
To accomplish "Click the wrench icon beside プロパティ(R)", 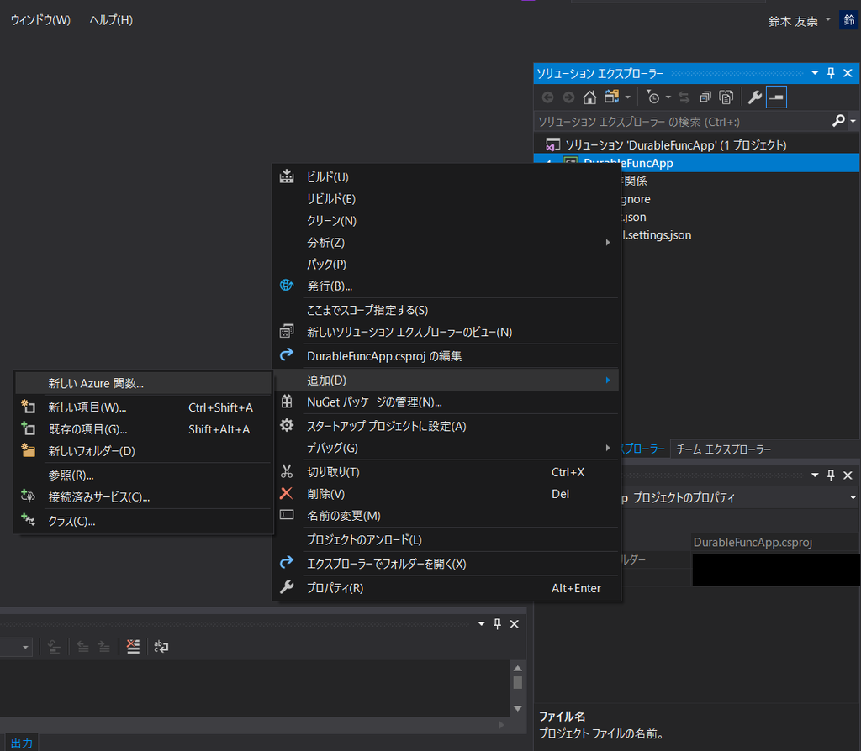I will click(287, 587).
